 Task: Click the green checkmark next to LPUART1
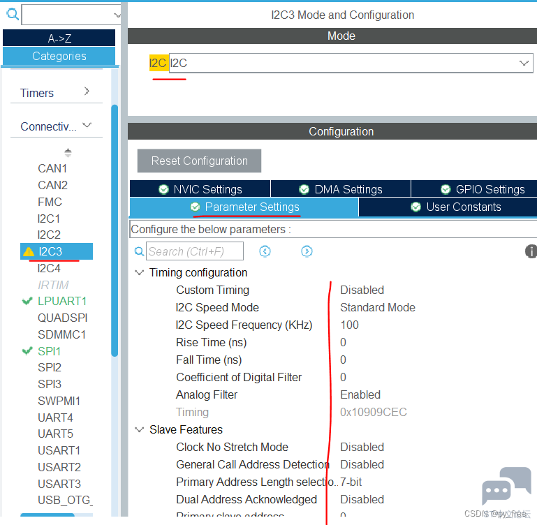coord(27,301)
